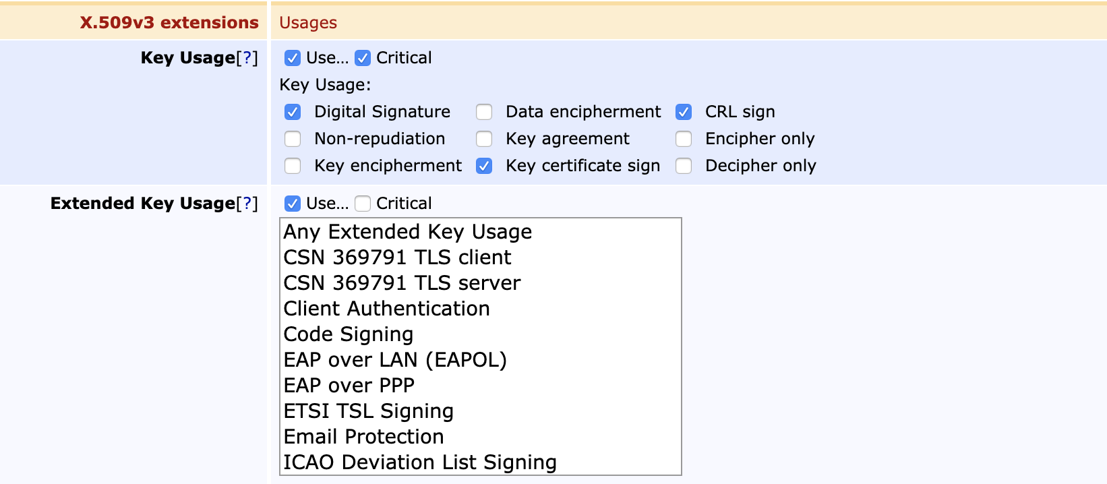Choose 'Client Authentication' from the list
1107x484 pixels.
(386, 309)
